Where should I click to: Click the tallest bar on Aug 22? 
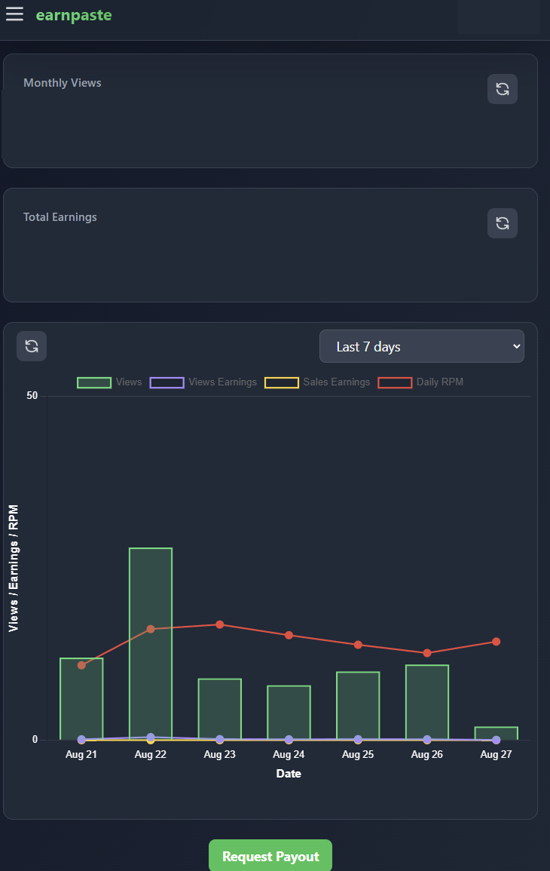tap(150, 641)
